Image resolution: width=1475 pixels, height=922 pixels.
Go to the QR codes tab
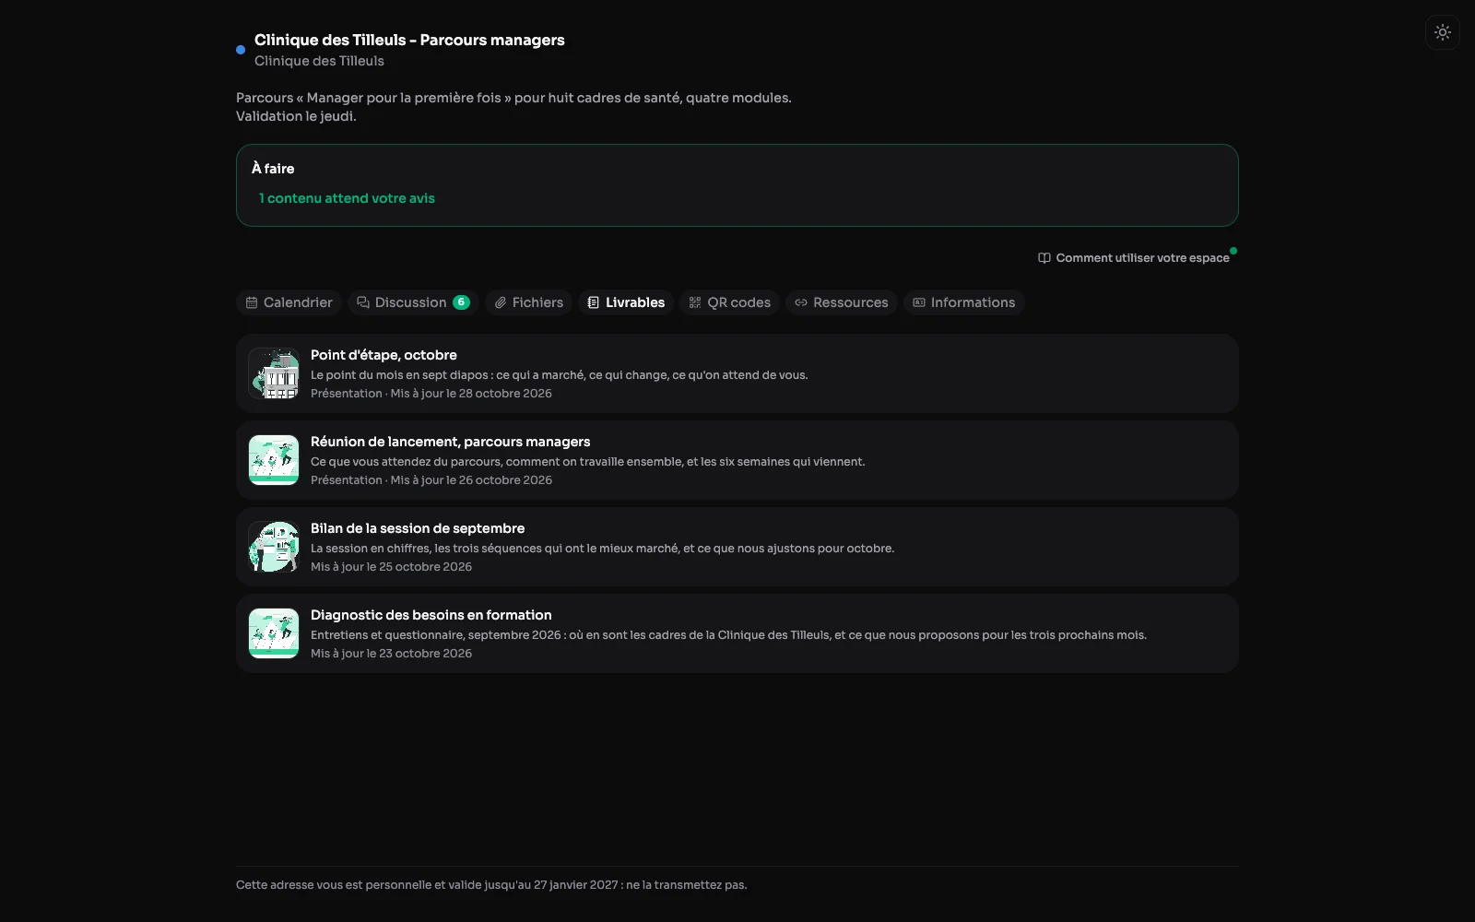pyautogui.click(x=730, y=302)
